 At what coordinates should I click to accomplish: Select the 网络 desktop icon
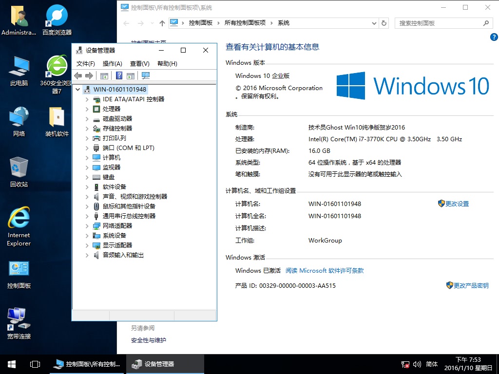pos(19,121)
